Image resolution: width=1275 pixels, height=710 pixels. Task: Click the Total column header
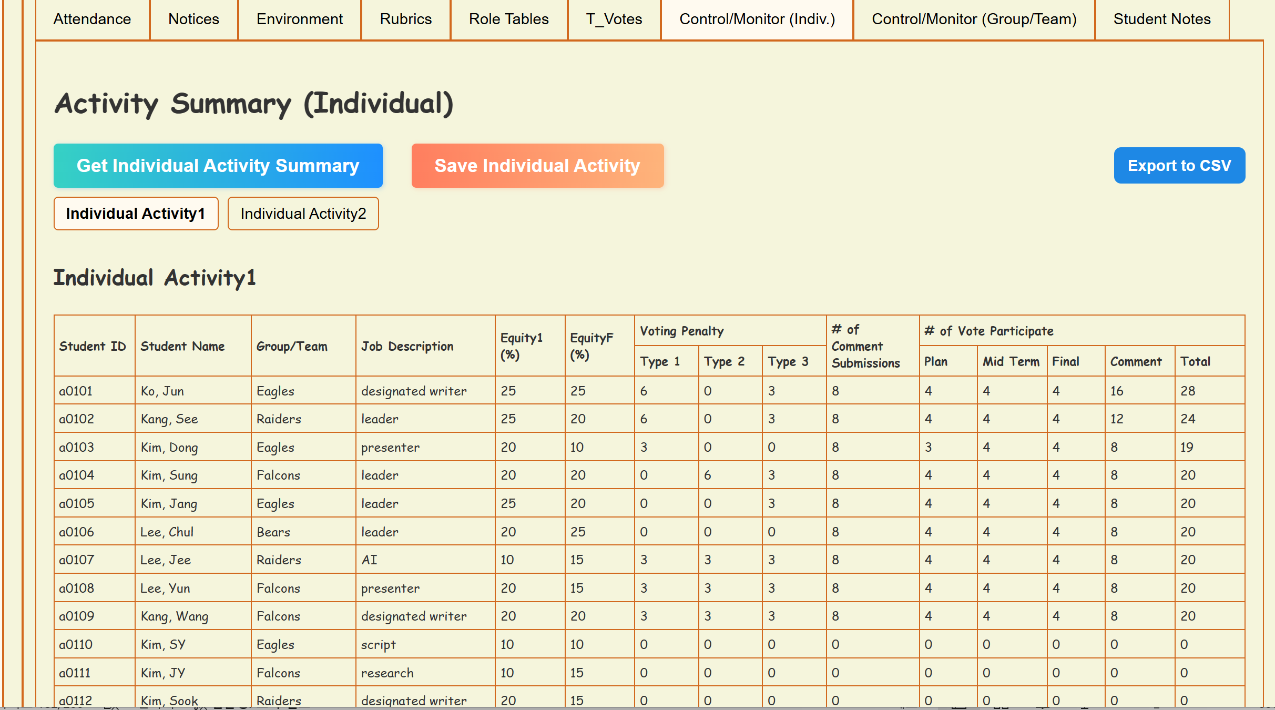pos(1195,361)
